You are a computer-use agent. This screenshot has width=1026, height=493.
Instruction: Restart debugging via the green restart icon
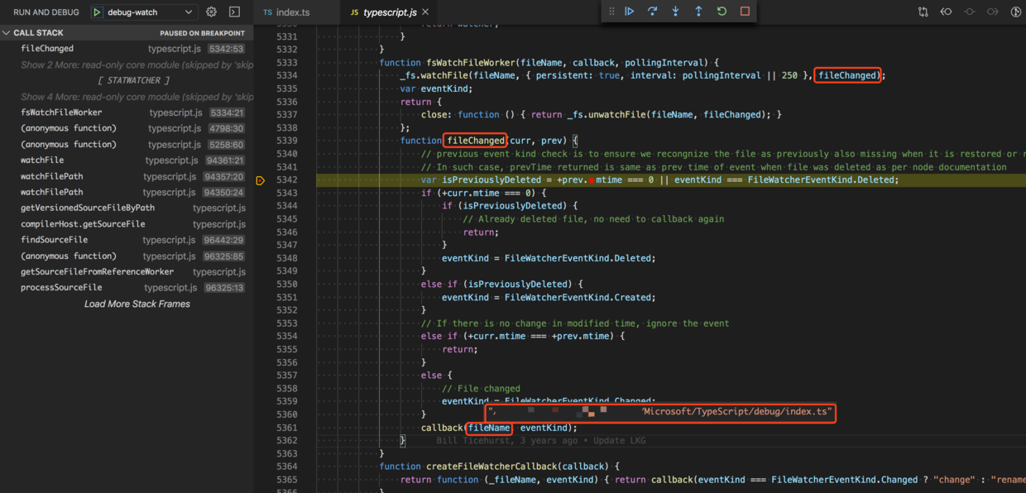[x=721, y=11]
